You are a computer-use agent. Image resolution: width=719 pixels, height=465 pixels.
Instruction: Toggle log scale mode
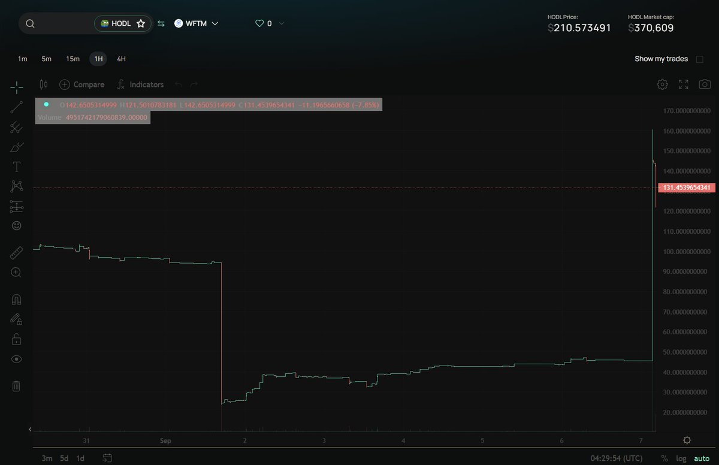680,458
